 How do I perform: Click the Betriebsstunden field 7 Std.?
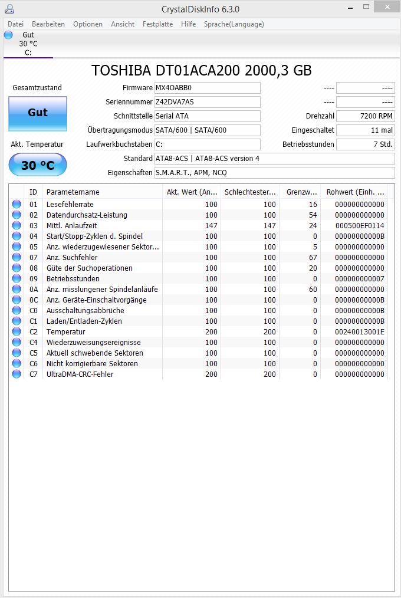(x=366, y=144)
